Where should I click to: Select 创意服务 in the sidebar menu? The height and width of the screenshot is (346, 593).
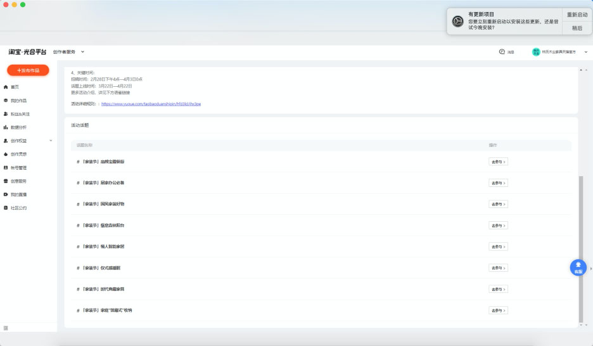point(18,181)
